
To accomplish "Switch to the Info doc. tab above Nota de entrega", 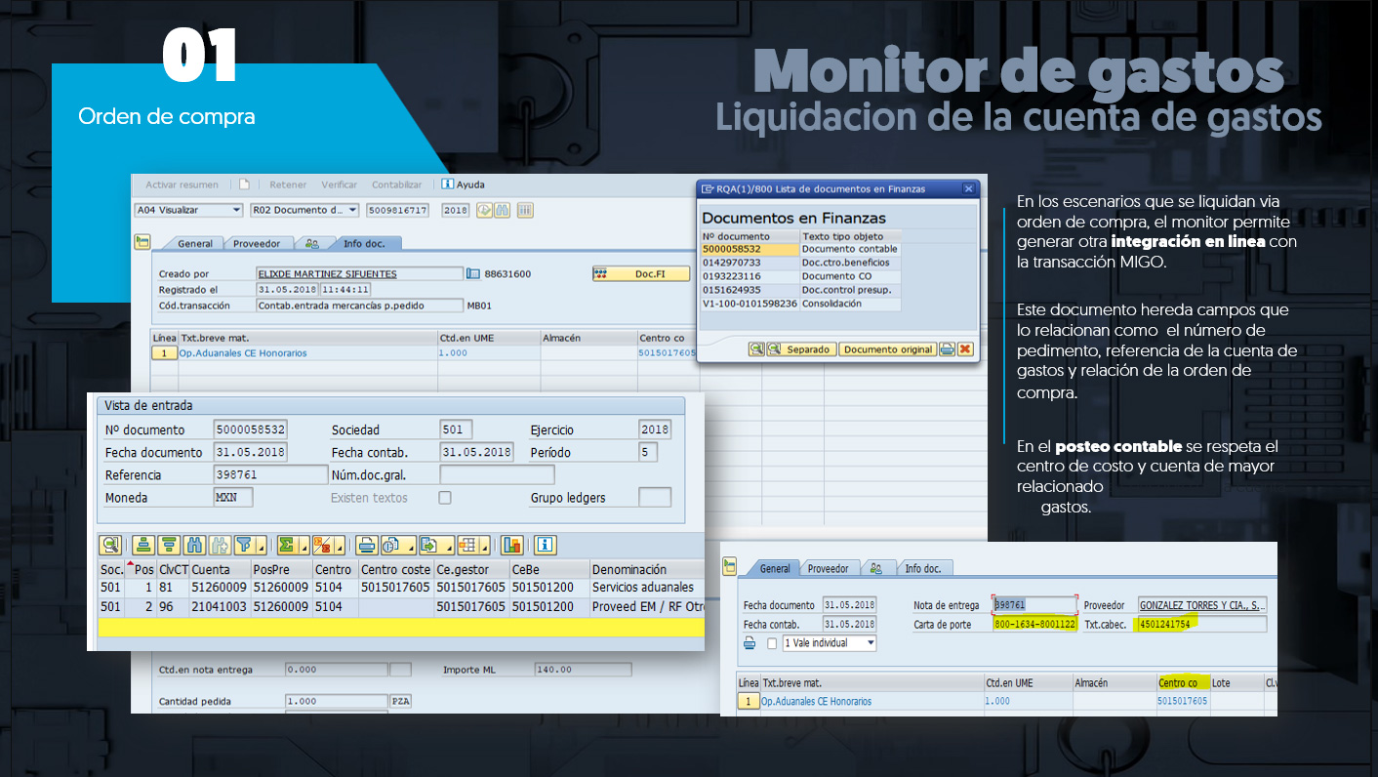I will [922, 568].
